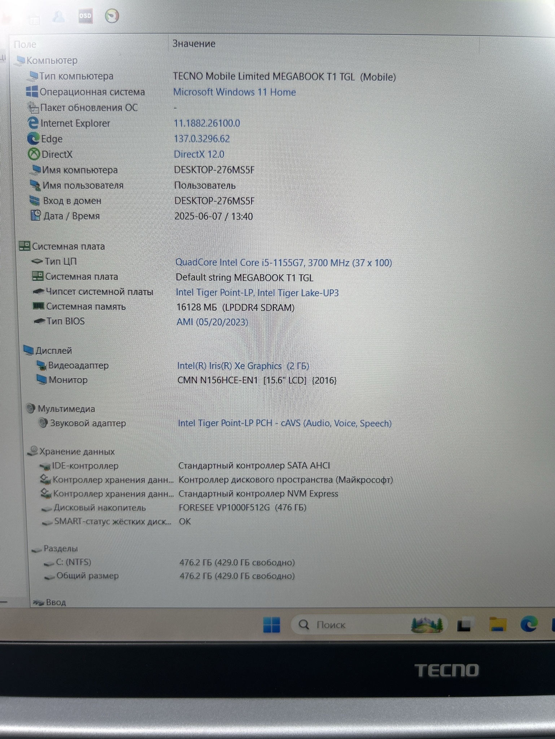Click the Поле column header

tap(25, 44)
